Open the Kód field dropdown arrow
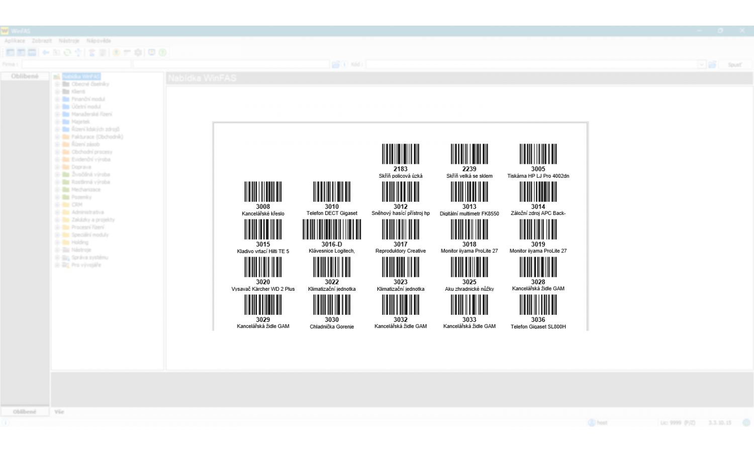The image size is (754, 452). (702, 64)
